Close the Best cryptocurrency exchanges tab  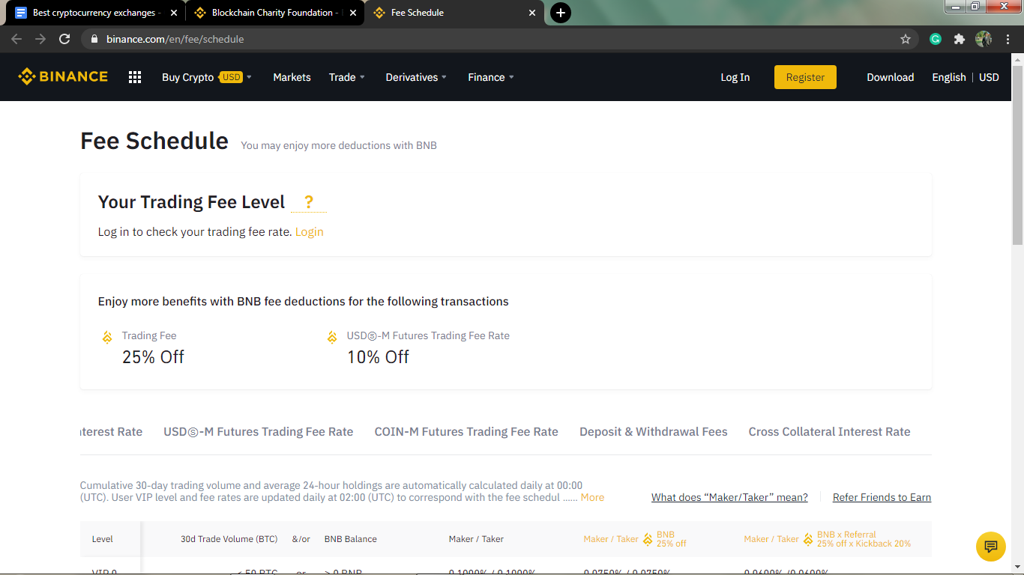point(174,13)
